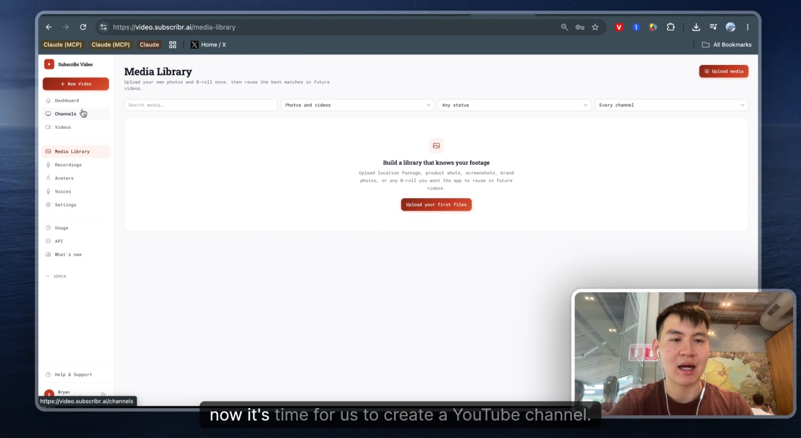Viewport: 801px width, 438px height.
Task: Click the New Video button
Action: pos(76,84)
